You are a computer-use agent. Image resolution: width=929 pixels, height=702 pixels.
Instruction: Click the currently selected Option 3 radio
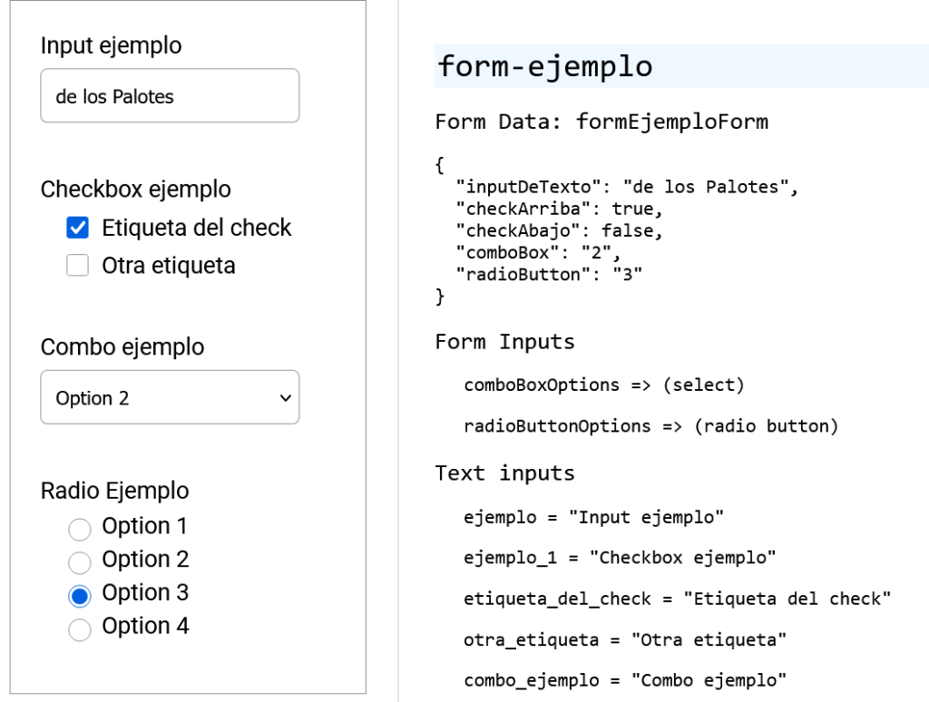point(79,595)
